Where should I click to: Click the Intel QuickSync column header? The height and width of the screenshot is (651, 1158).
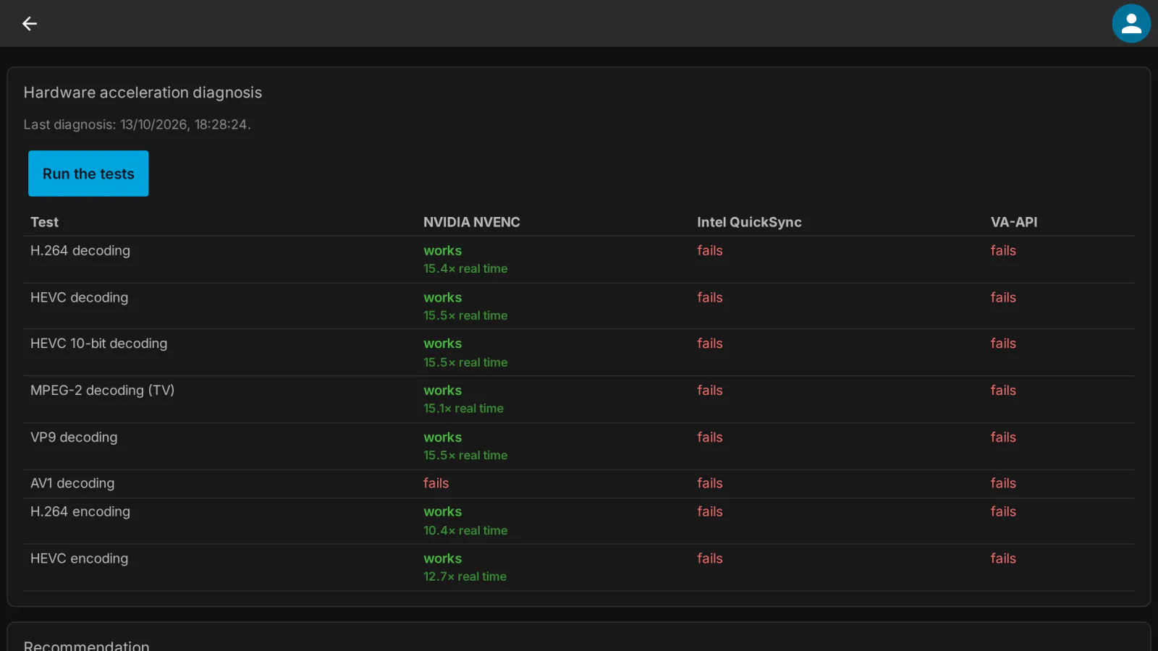(749, 222)
